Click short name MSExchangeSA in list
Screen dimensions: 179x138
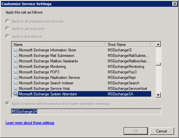pyautogui.click(x=120, y=94)
